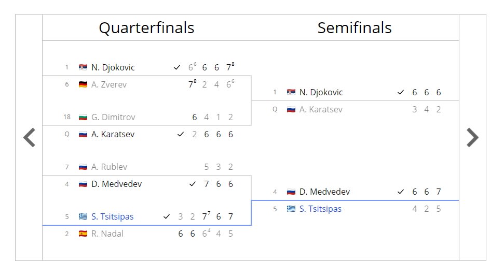Click the right arrow to next round
This screenshot has width=504, height=276.
click(472, 138)
